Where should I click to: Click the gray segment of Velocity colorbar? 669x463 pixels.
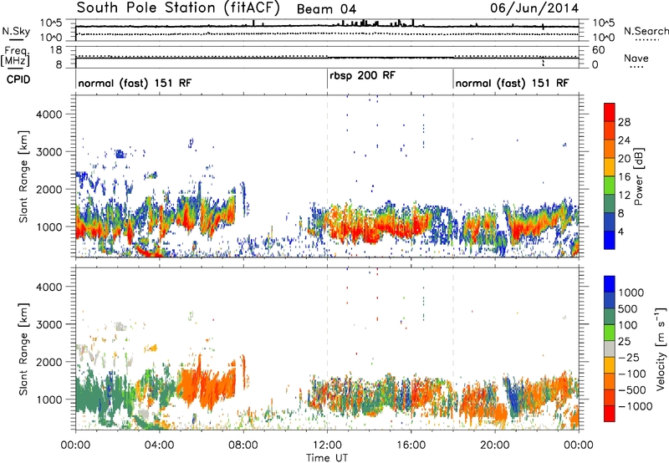tap(610, 349)
